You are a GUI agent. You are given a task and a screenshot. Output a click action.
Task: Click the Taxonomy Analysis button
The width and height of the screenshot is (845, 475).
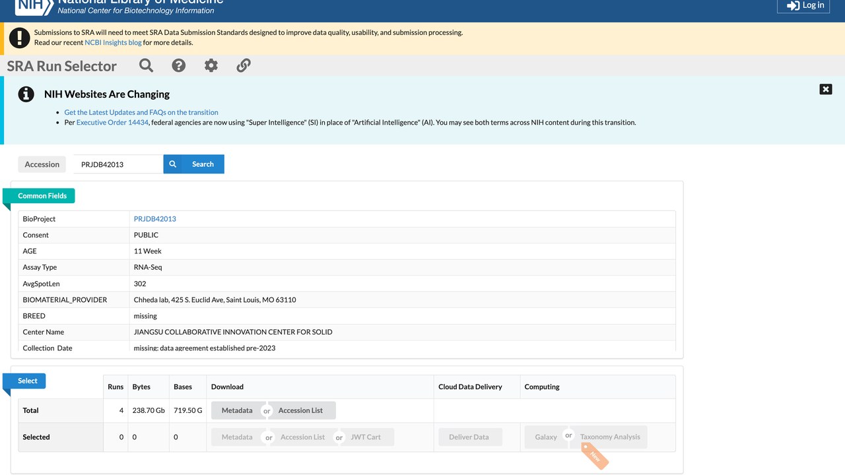[610, 437]
